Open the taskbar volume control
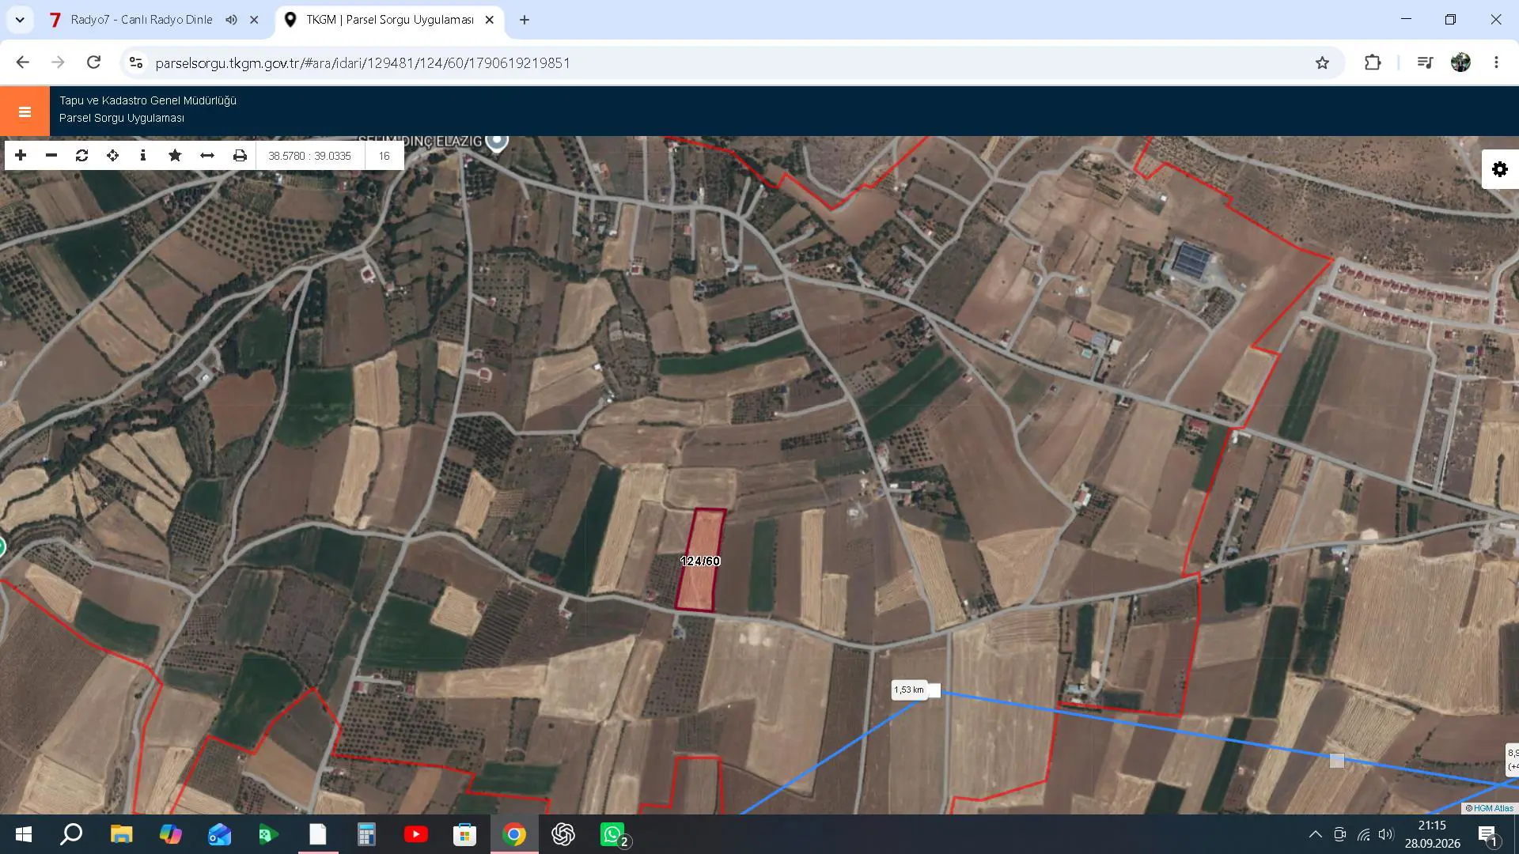 [1385, 834]
